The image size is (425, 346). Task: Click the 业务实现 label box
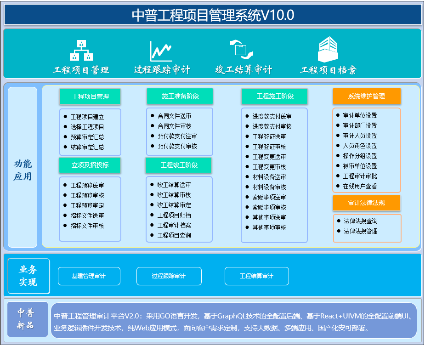tap(29, 276)
